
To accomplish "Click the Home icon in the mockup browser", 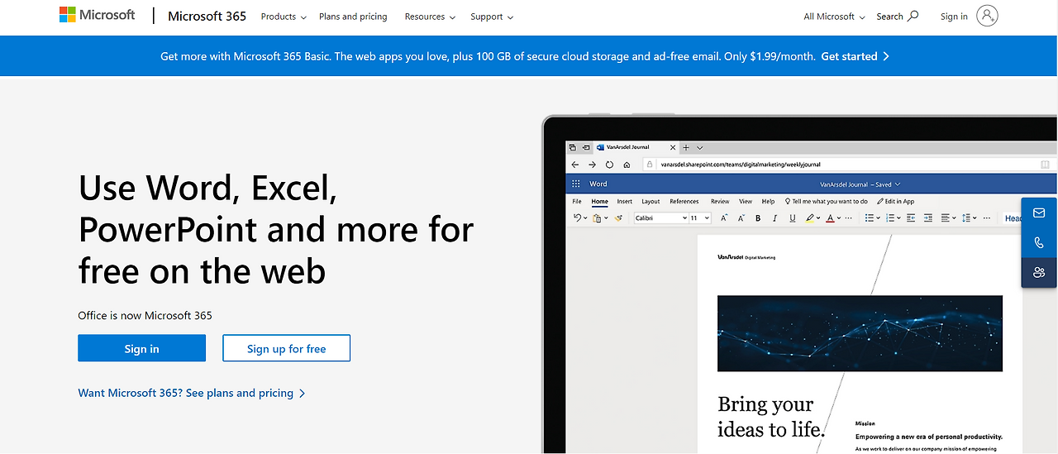I will point(627,165).
